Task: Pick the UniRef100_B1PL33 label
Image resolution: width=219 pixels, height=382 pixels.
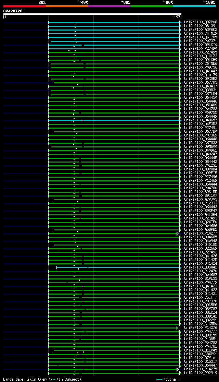Action: (x=201, y=279)
